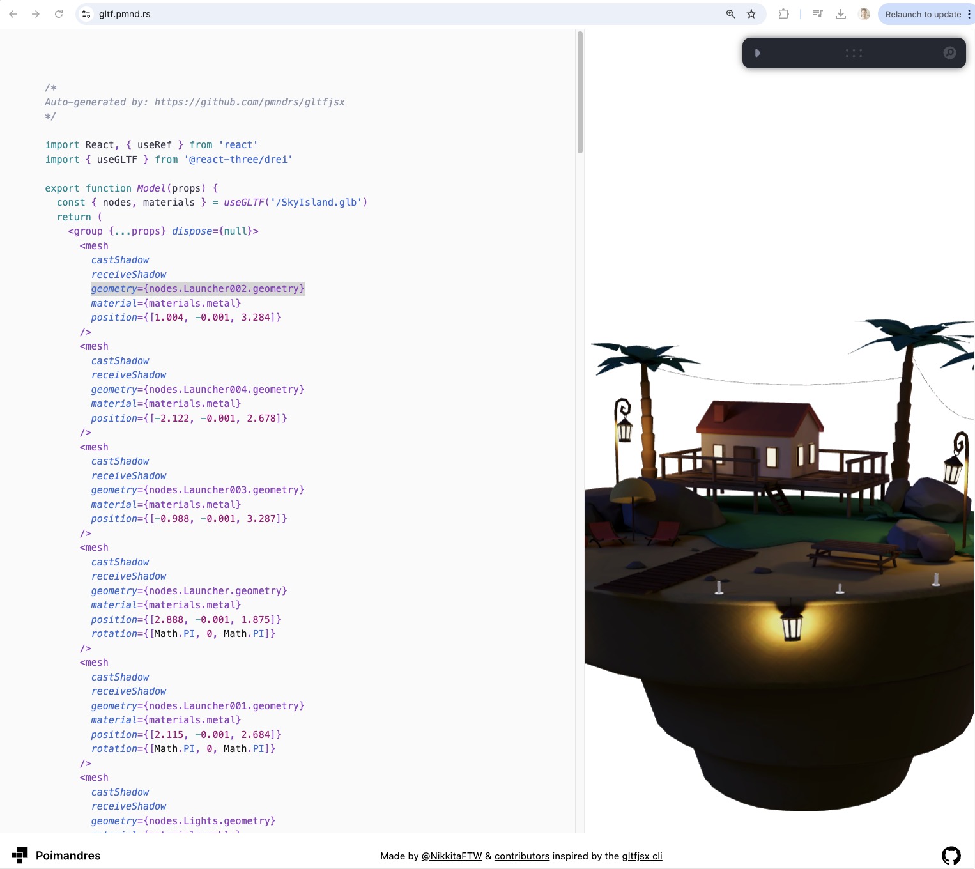Open the GitHub repository icon
This screenshot has height=869, width=975.
(951, 855)
